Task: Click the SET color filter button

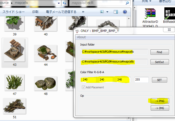Action: [x=160, y=80]
